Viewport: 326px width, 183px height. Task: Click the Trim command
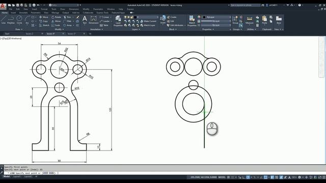(x=67, y=17)
